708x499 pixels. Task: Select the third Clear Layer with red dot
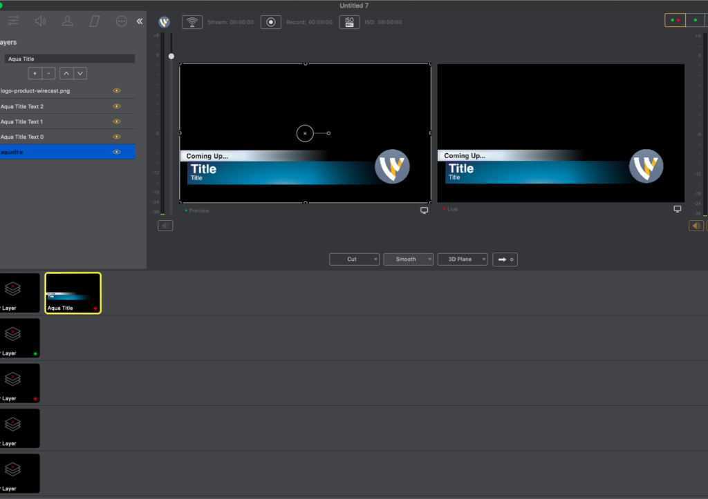19,383
